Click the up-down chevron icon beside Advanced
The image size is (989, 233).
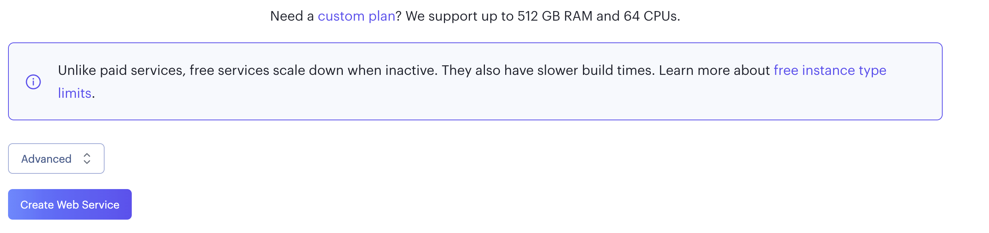(x=87, y=159)
